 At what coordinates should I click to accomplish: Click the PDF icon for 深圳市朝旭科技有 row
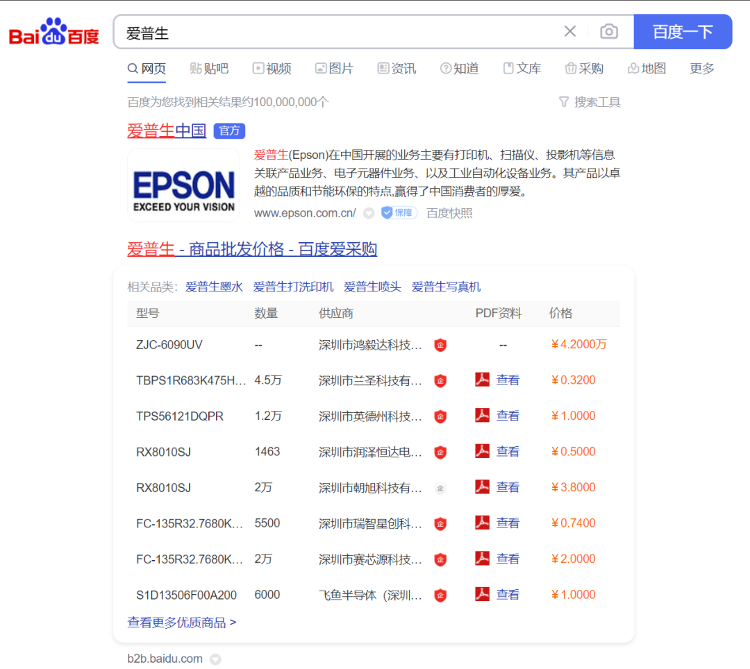click(x=482, y=487)
